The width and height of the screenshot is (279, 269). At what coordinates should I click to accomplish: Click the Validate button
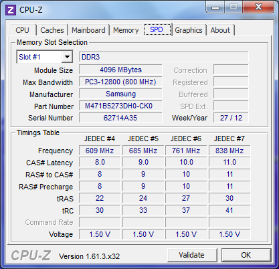(192, 255)
